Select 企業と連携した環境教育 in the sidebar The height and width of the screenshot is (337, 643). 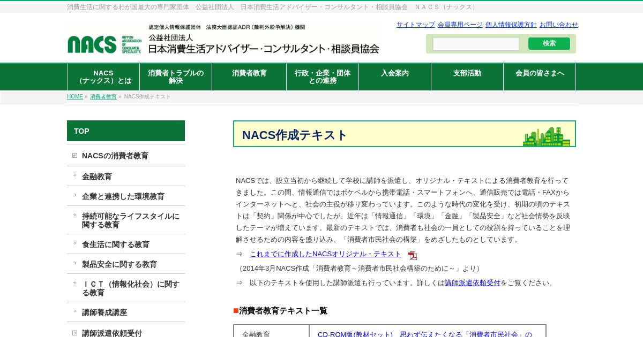click(123, 196)
